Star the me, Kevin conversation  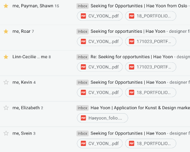(x=6, y=82)
